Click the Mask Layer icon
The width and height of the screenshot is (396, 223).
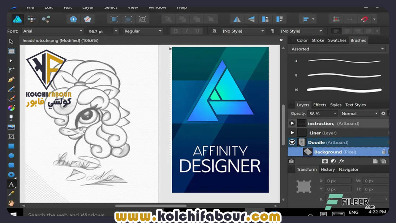pos(325,161)
